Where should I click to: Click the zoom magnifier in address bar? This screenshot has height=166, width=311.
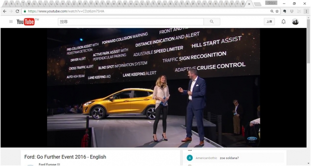tap(272, 11)
